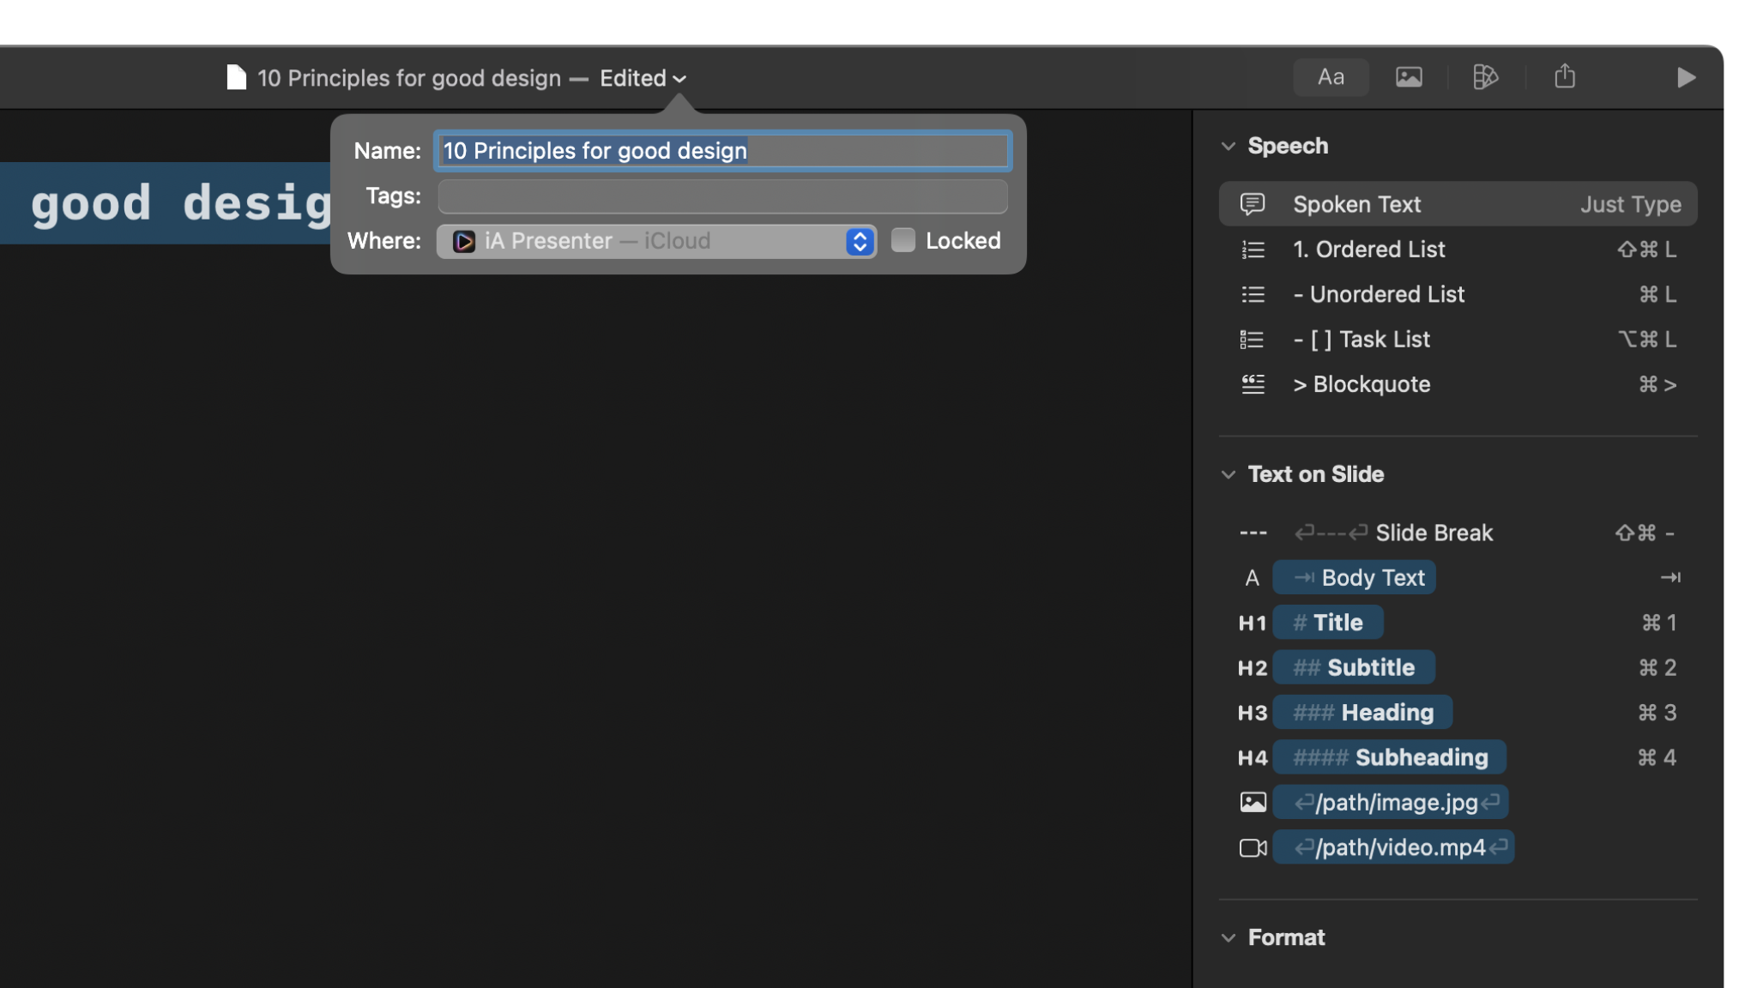Image resolution: width=1757 pixels, height=988 pixels.
Task: Click the Body Text A icon
Action: [1252, 578]
